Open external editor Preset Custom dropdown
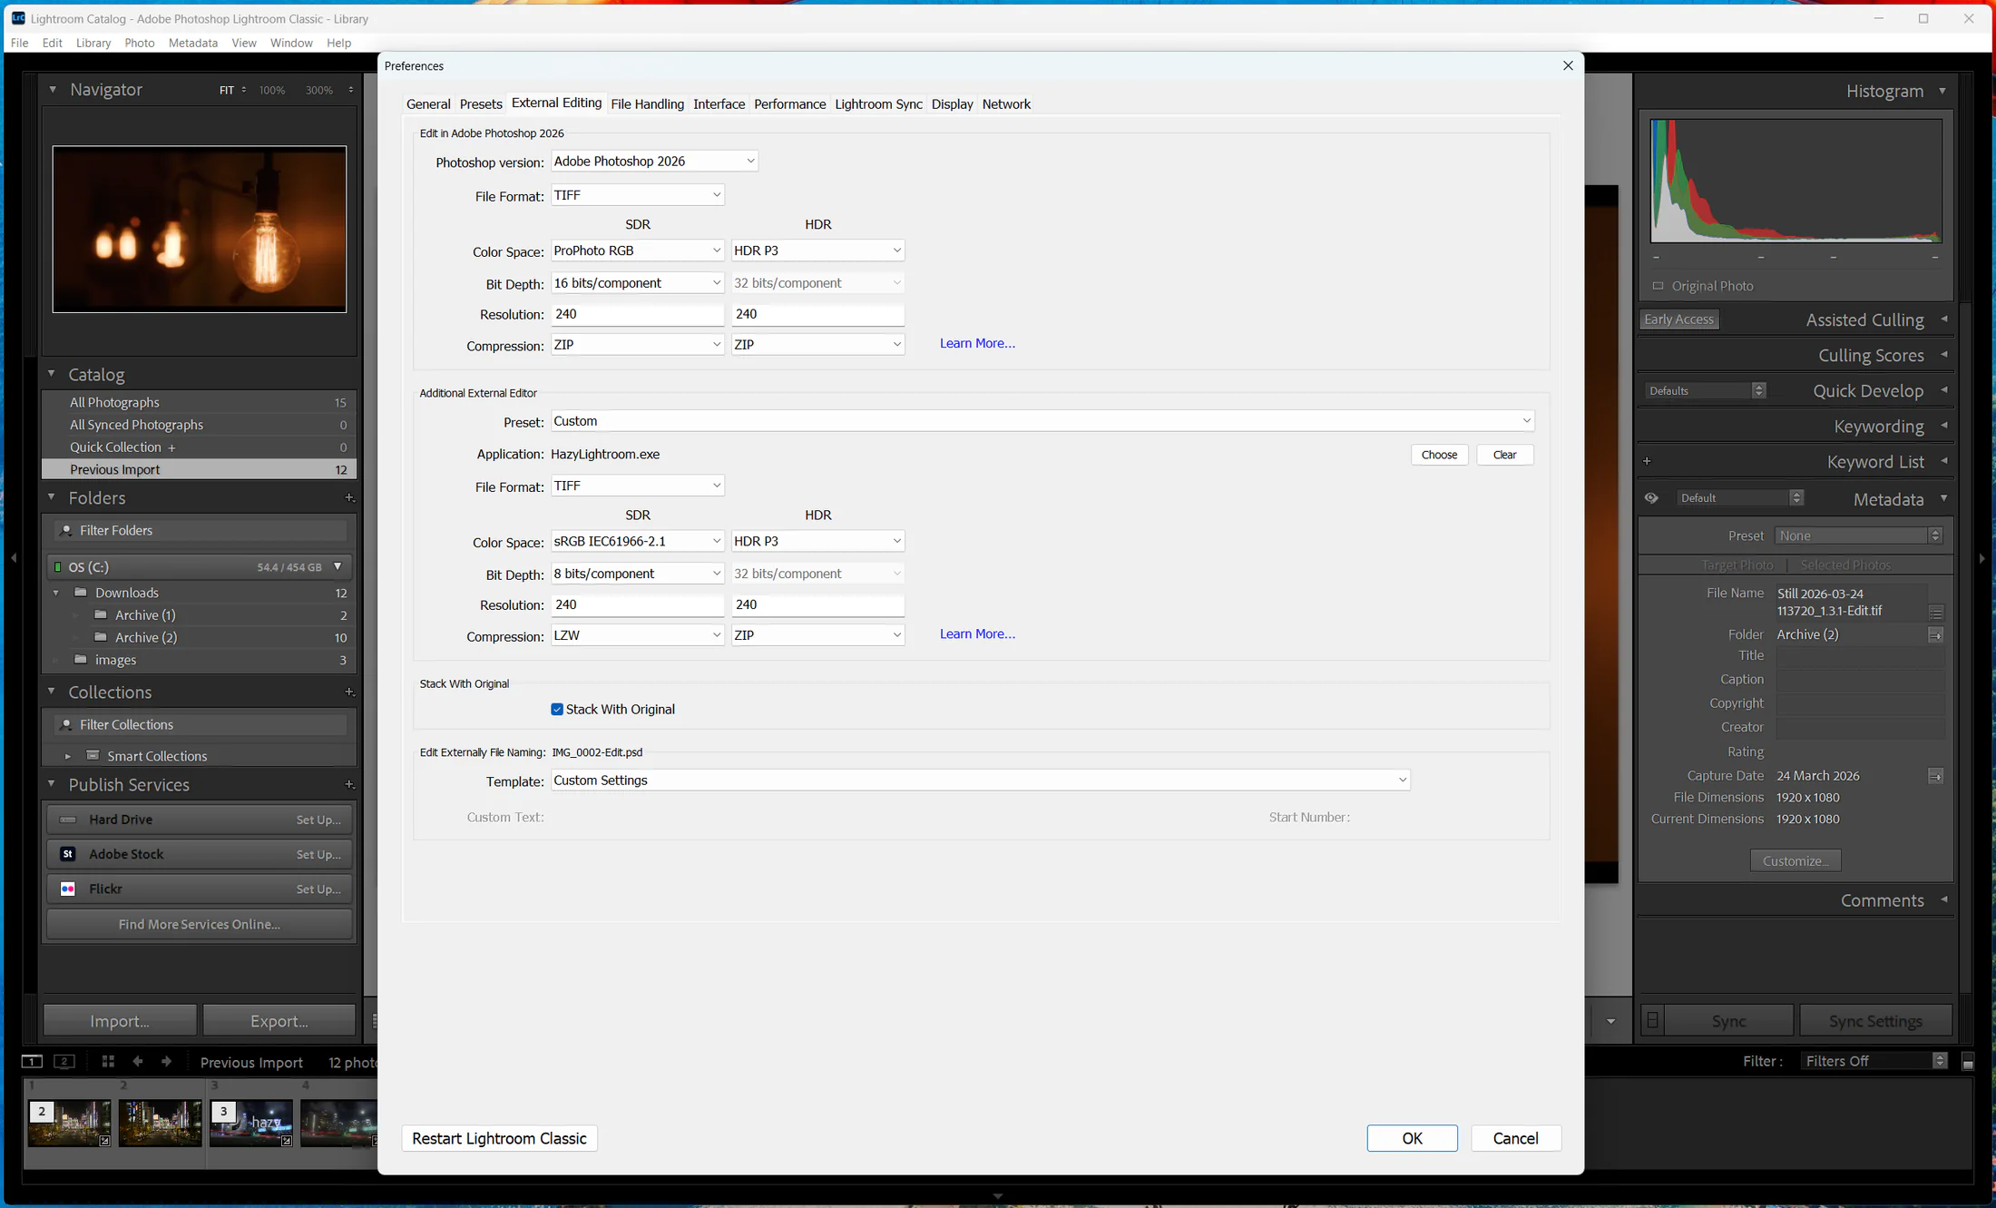The height and width of the screenshot is (1208, 1996). [1042, 421]
